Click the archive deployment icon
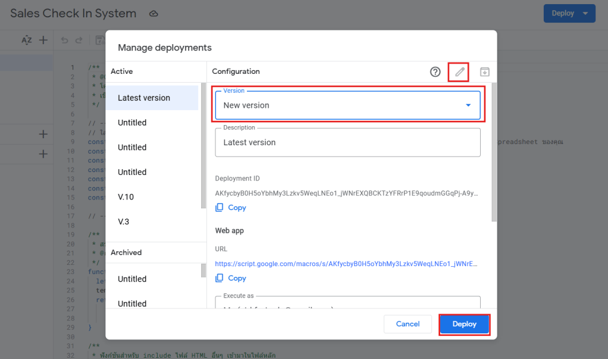608x359 pixels. click(484, 72)
